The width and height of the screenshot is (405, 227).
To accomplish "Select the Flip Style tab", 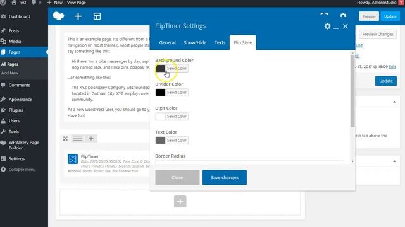I will (243, 43).
